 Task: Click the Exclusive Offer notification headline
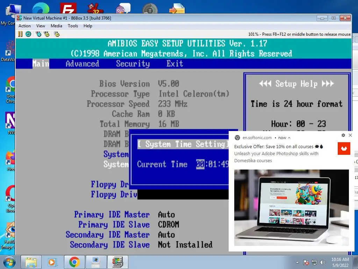(279, 147)
